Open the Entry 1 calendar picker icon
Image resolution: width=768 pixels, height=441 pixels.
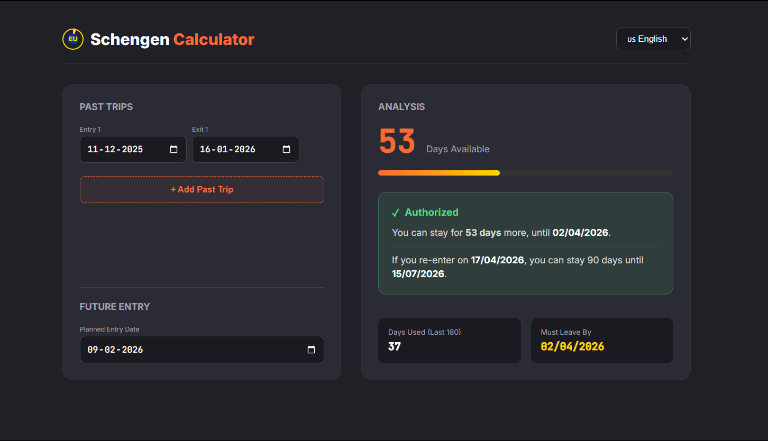click(x=173, y=150)
